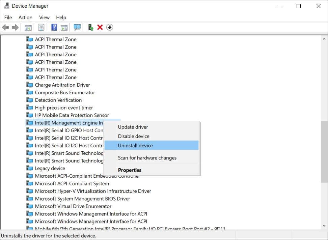Open the File menu
Viewport: 328px width, 240px height.
pos(8,18)
